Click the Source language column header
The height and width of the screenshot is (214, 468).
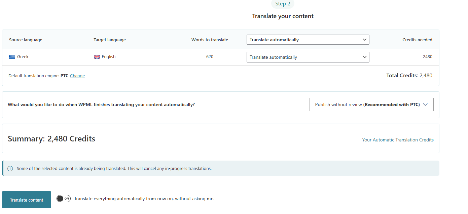tap(26, 40)
